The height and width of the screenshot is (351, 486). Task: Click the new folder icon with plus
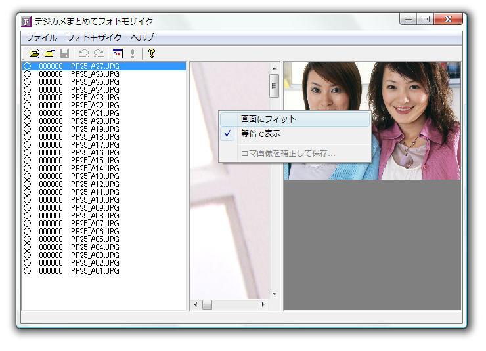(x=49, y=54)
